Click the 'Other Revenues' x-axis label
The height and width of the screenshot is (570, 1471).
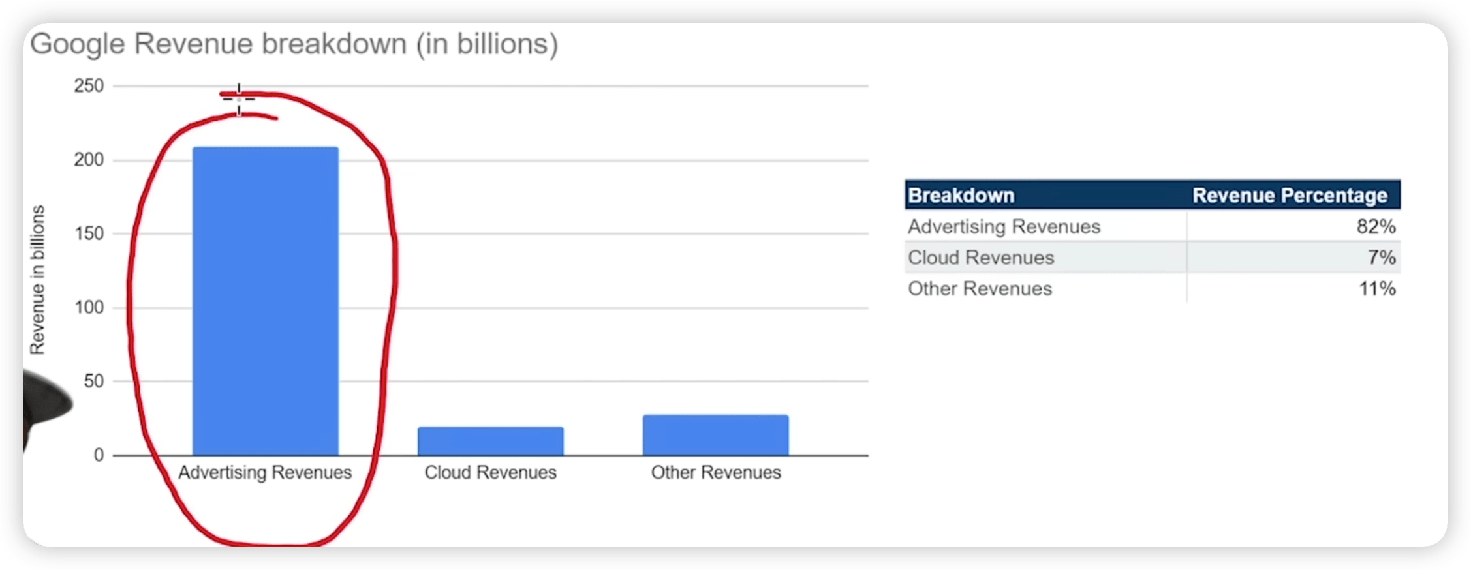716,472
